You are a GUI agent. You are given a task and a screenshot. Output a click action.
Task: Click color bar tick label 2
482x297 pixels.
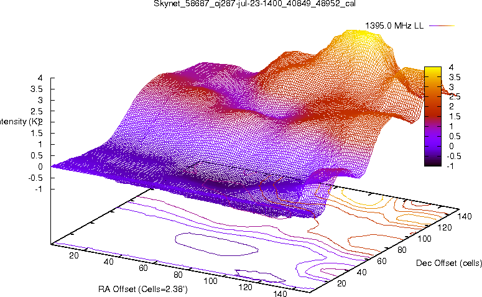[x=452, y=107]
